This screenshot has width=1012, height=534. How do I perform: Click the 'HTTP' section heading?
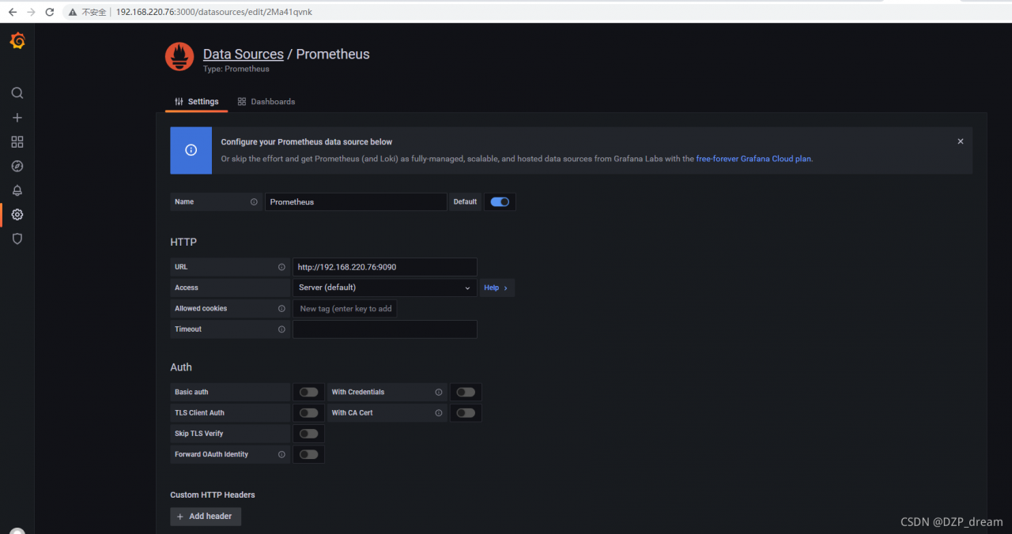pos(183,243)
